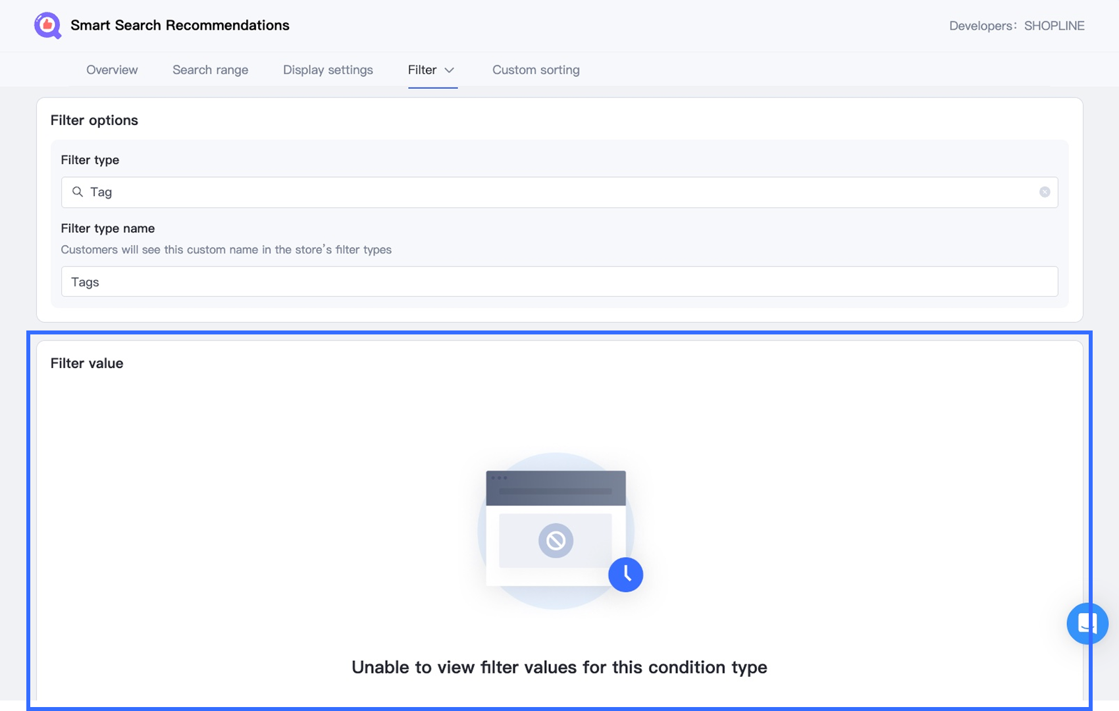This screenshot has height=711, width=1119.
Task: Go to the Display settings tab
Action: pyautogui.click(x=328, y=70)
